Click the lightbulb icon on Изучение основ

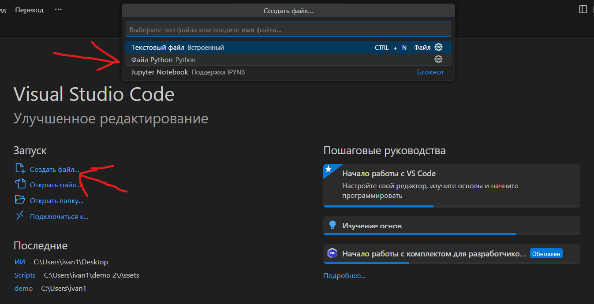(x=332, y=225)
